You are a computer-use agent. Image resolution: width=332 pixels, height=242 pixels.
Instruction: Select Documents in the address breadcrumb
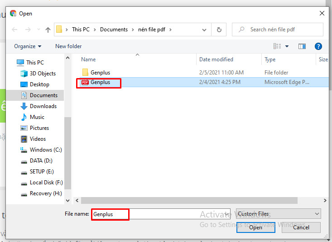[114, 30]
